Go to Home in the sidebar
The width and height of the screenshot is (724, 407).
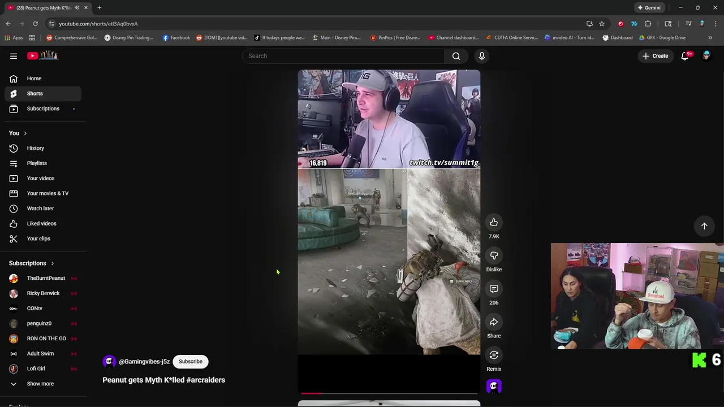43,79
